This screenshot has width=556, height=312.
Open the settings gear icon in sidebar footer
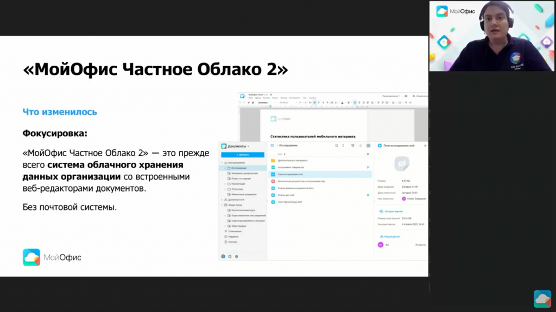[x=237, y=256]
